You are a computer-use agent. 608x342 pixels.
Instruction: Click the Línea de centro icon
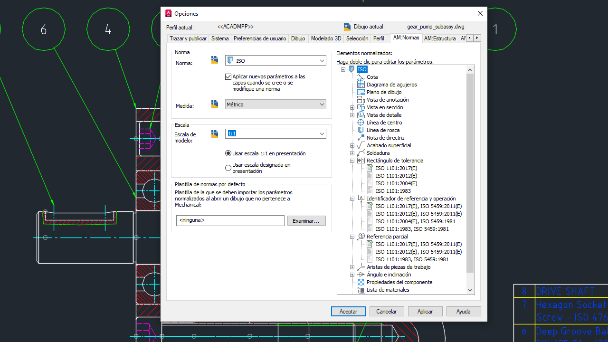click(x=361, y=123)
